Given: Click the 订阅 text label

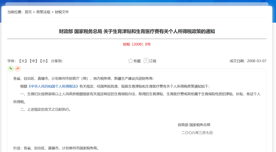Looking at the screenshot, I should [x=153, y=61].
